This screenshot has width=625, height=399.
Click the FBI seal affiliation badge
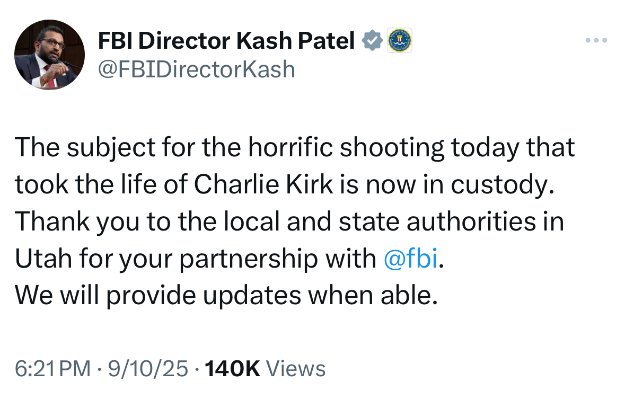point(400,40)
